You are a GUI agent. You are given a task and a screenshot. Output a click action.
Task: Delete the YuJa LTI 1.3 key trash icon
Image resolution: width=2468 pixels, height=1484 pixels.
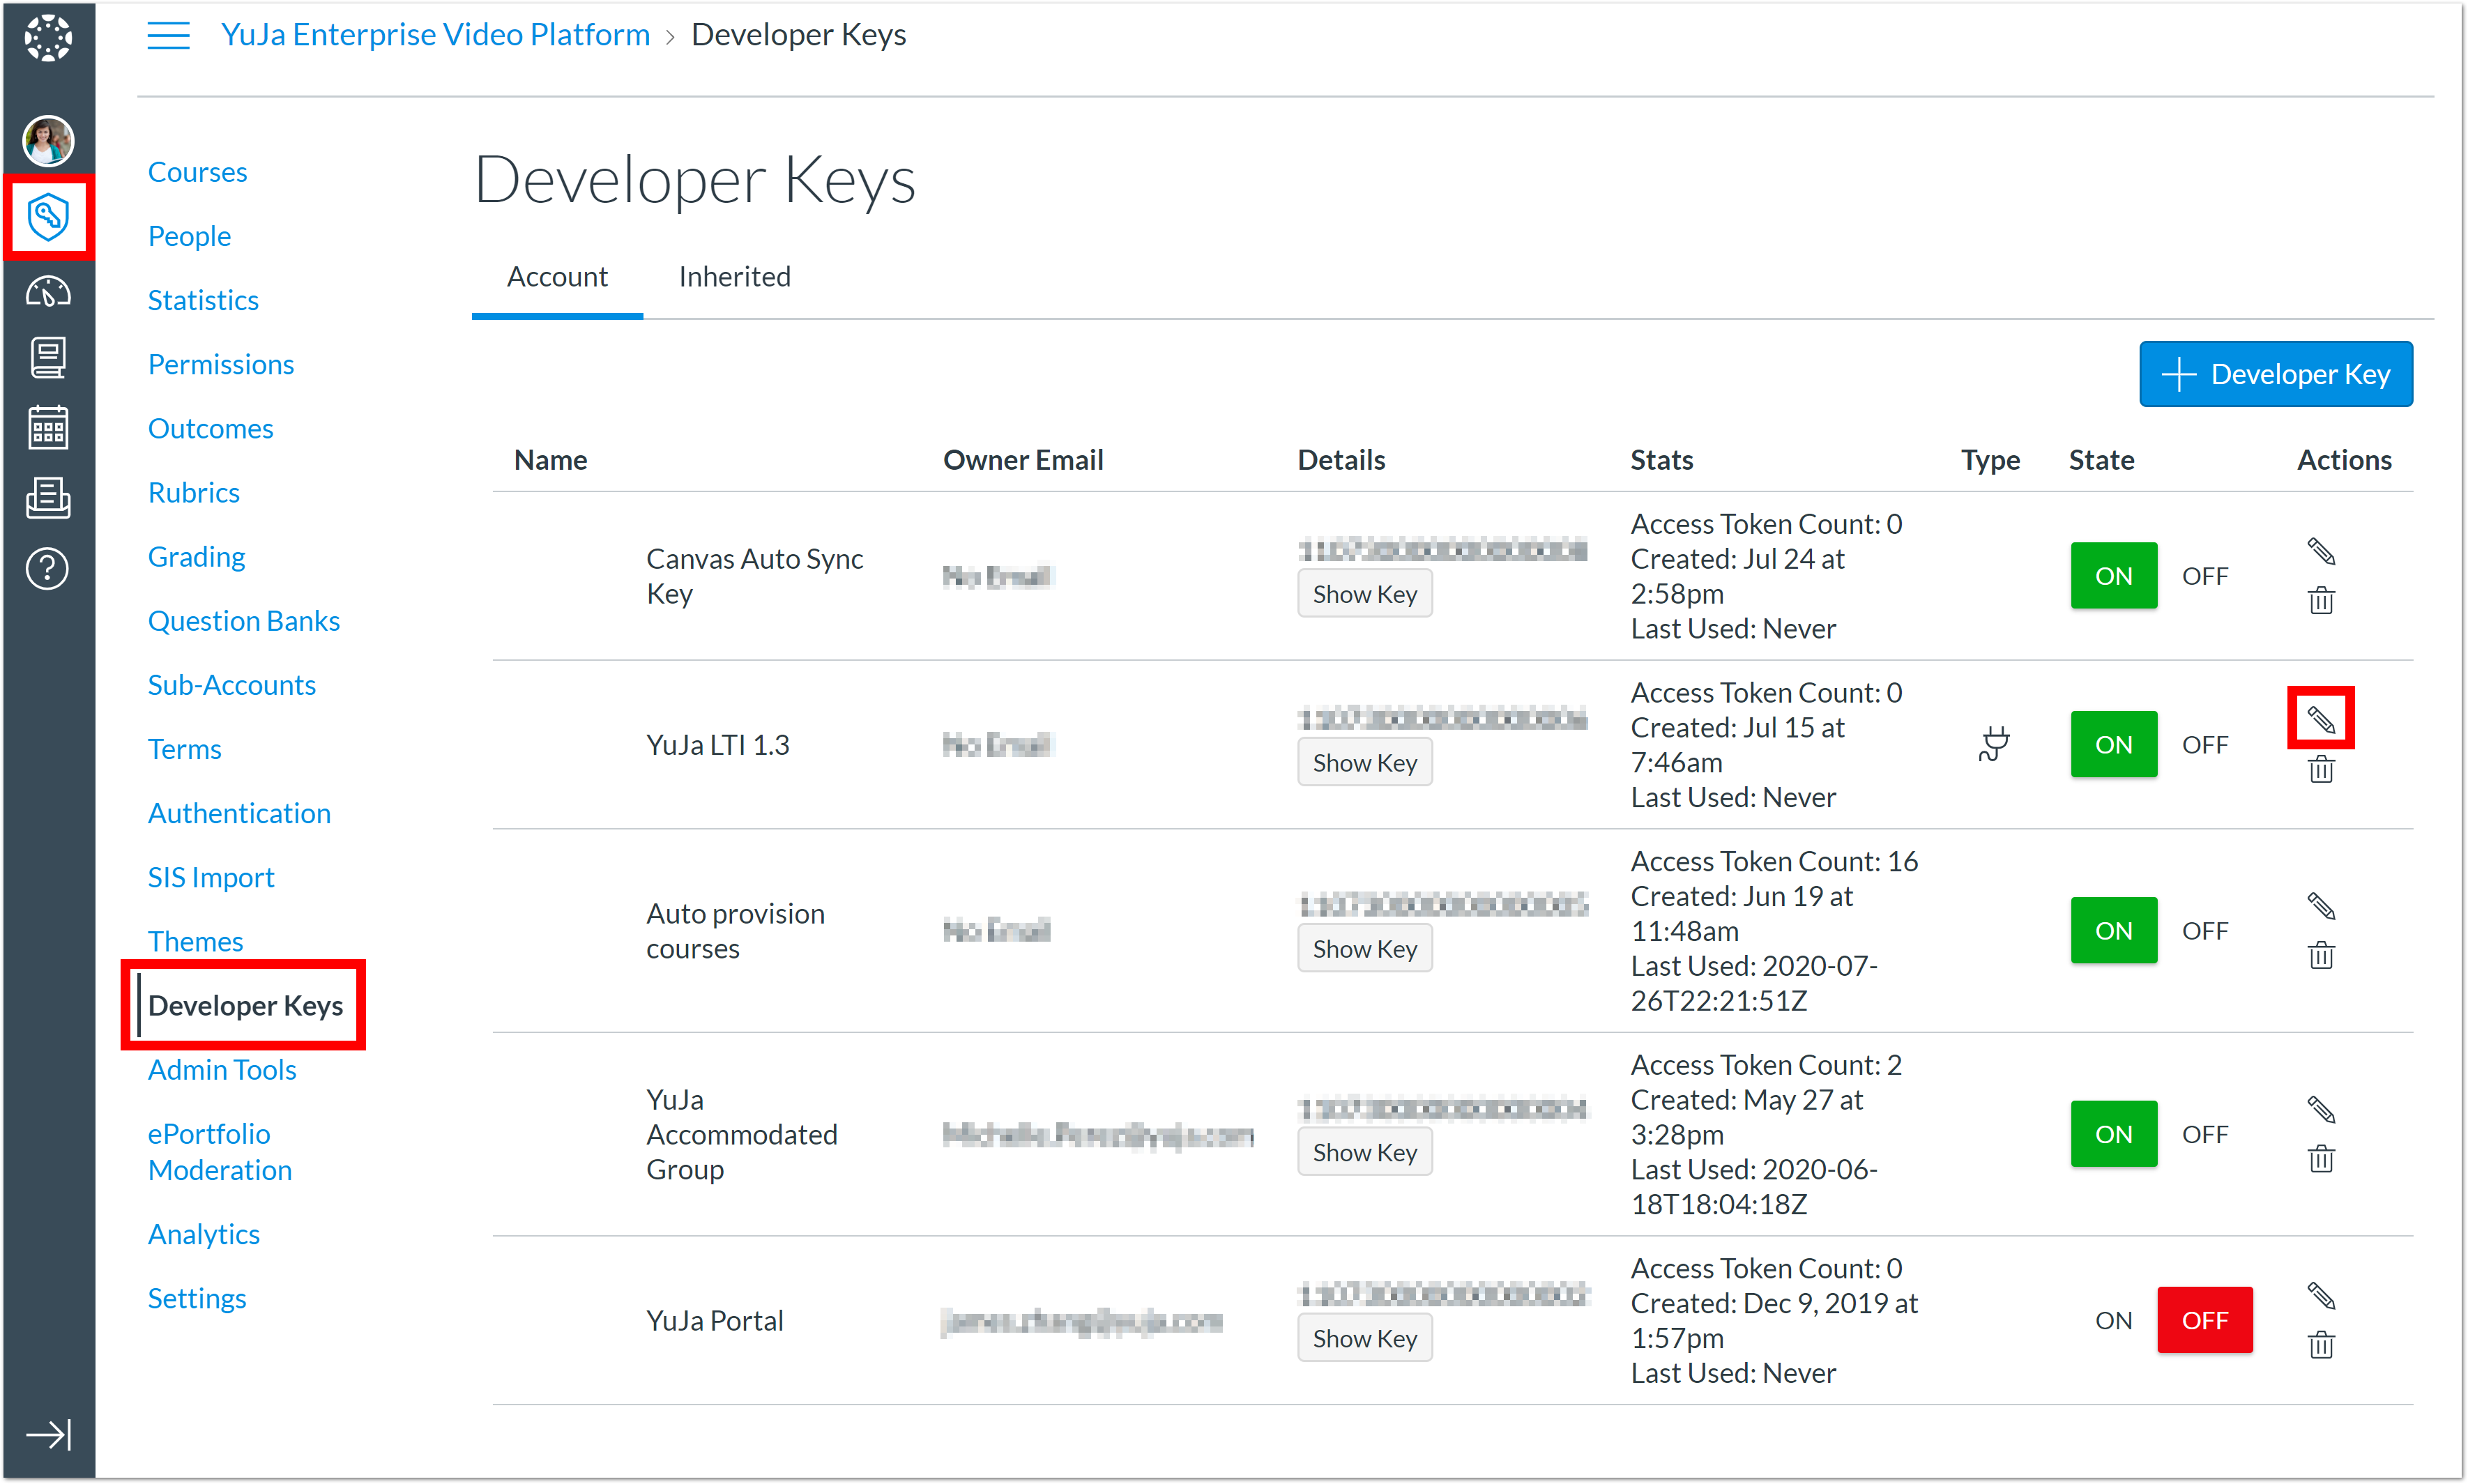[x=2320, y=769]
